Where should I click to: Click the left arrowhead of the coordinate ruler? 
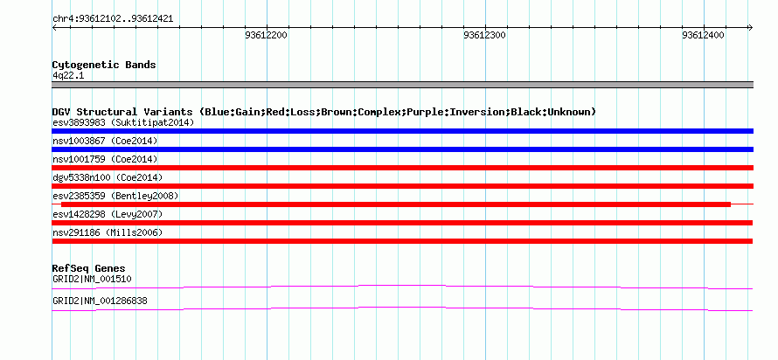click(x=54, y=28)
